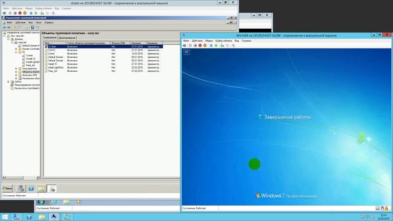Sort list by Имя column header

pyautogui.click(x=55, y=43)
